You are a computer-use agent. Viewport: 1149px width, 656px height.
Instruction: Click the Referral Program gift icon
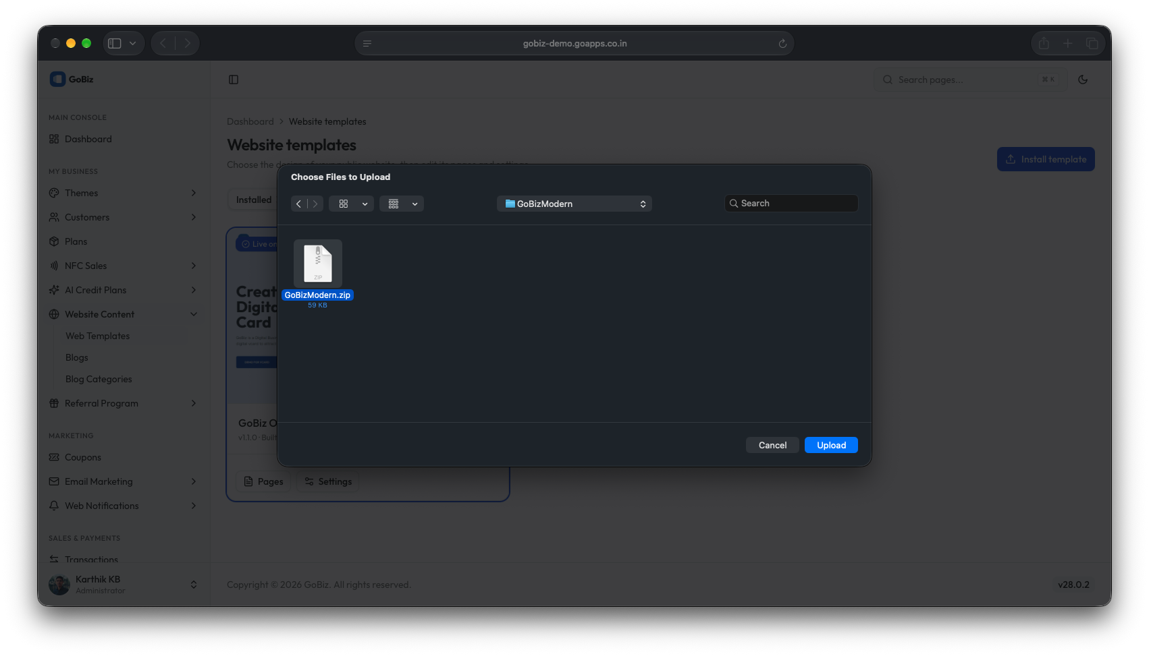[54, 403]
